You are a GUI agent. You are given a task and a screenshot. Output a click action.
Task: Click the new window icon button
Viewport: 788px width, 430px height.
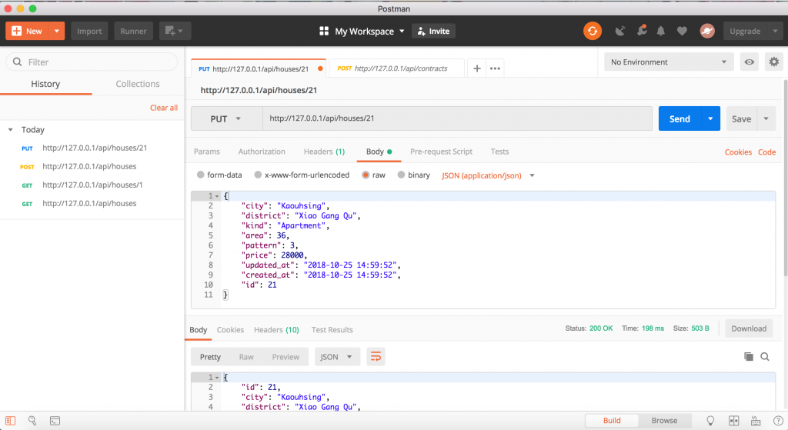(175, 31)
